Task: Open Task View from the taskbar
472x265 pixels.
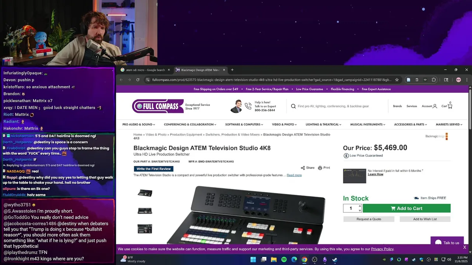Action: click(x=264, y=259)
